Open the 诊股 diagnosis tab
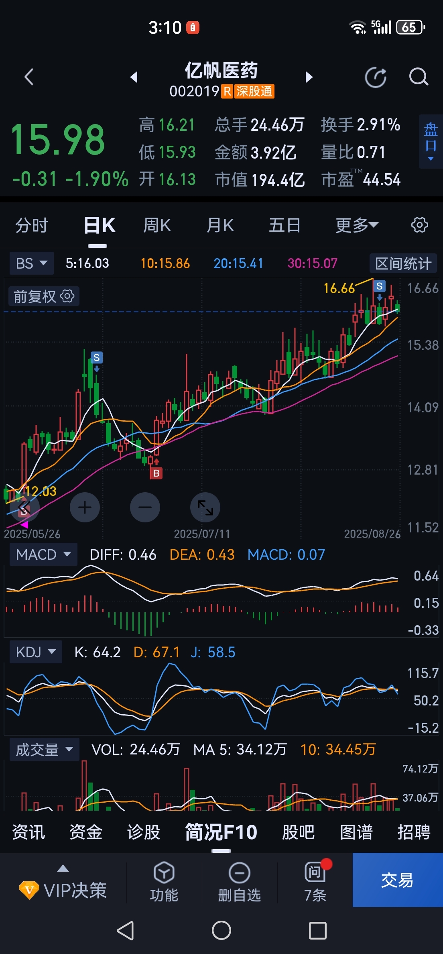 (144, 832)
